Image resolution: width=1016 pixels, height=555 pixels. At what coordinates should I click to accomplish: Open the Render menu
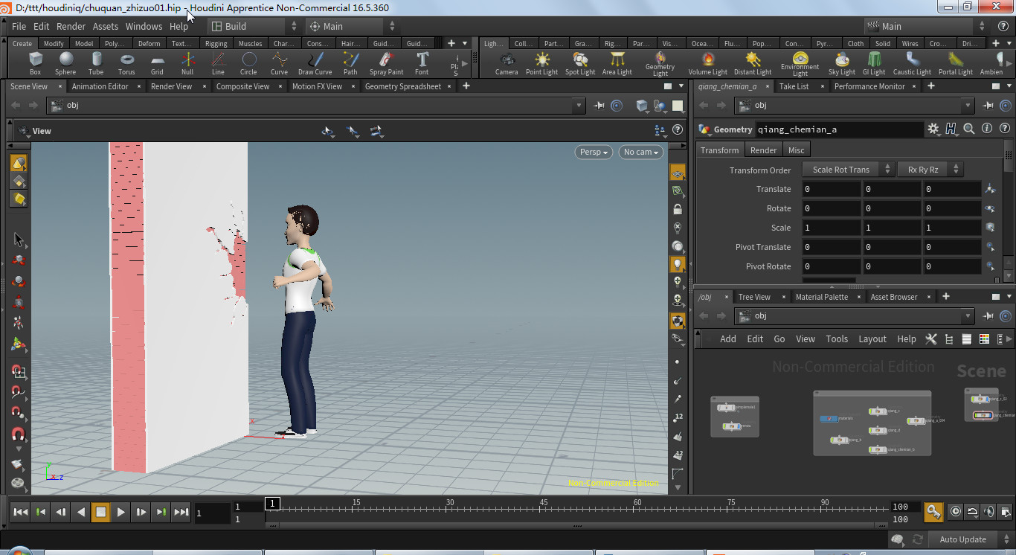coord(71,26)
